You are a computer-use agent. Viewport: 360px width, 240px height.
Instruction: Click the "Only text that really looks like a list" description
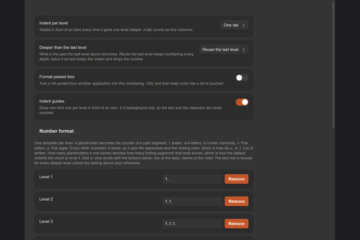132,83
